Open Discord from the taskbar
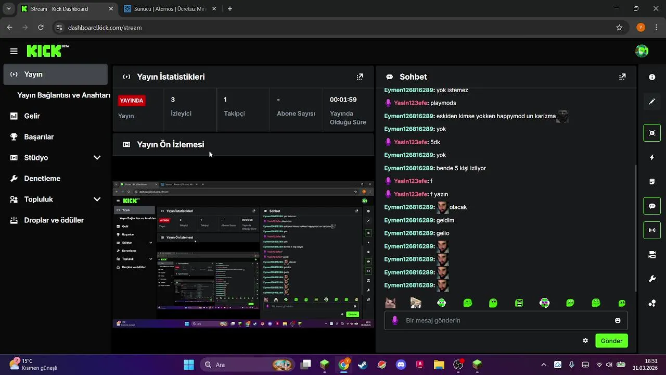This screenshot has height=375, width=666. point(401,365)
